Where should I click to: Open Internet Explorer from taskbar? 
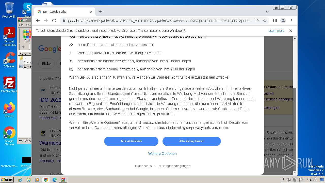pos(20,180)
